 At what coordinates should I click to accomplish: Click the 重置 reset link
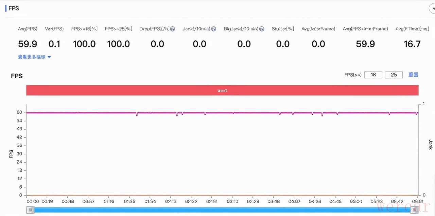413,75
